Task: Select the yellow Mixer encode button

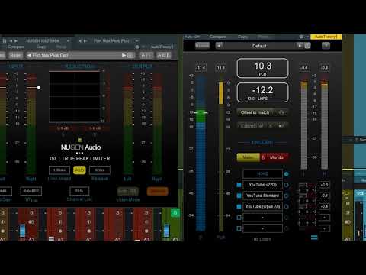Action: (x=248, y=157)
